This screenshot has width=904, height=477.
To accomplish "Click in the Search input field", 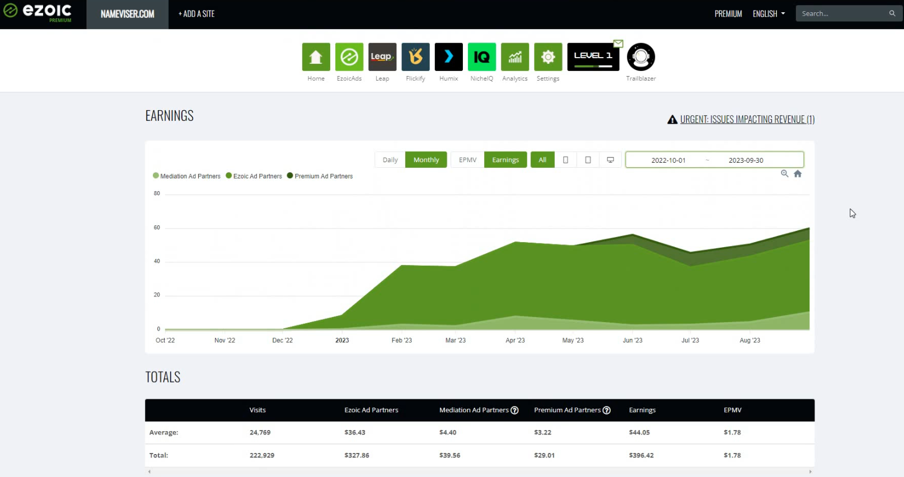I will coord(842,13).
